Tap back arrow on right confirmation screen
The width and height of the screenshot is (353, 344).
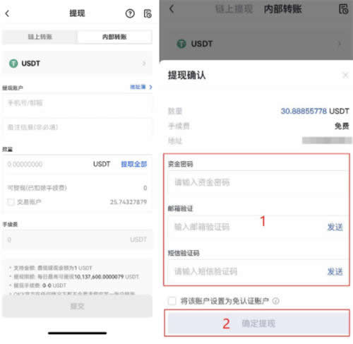(x=172, y=9)
